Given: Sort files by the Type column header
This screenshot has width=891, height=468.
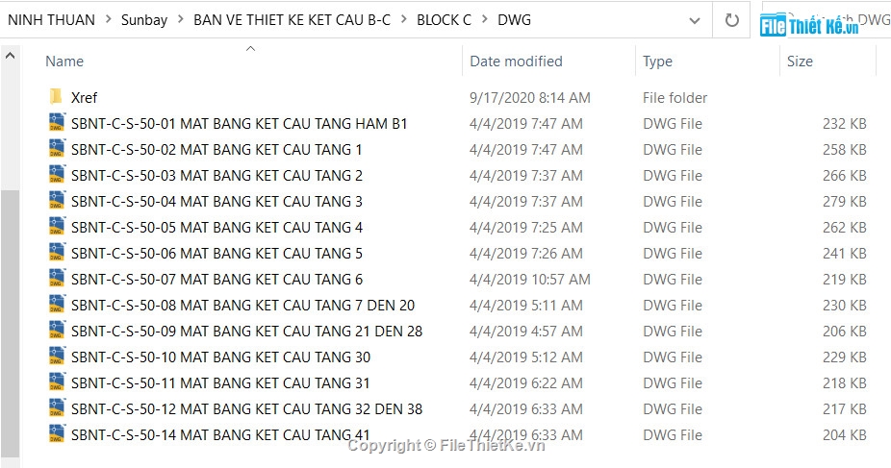Looking at the screenshot, I should coord(657,62).
